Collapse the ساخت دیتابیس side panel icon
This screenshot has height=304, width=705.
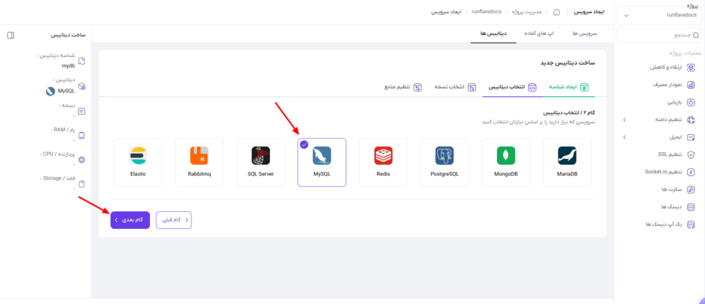pos(11,35)
